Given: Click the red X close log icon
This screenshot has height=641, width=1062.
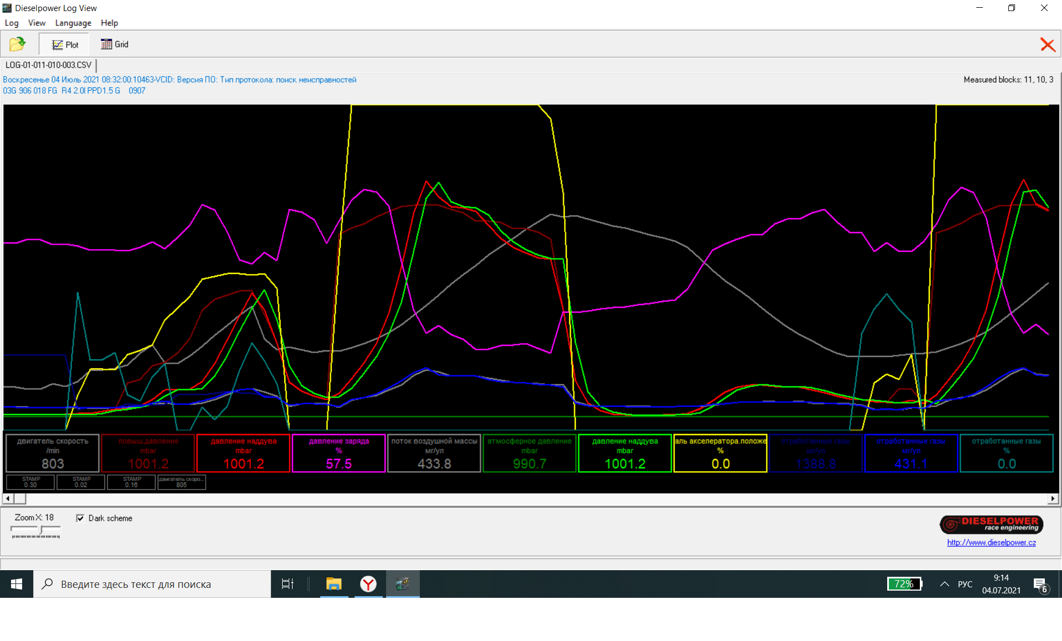Looking at the screenshot, I should click(x=1047, y=45).
